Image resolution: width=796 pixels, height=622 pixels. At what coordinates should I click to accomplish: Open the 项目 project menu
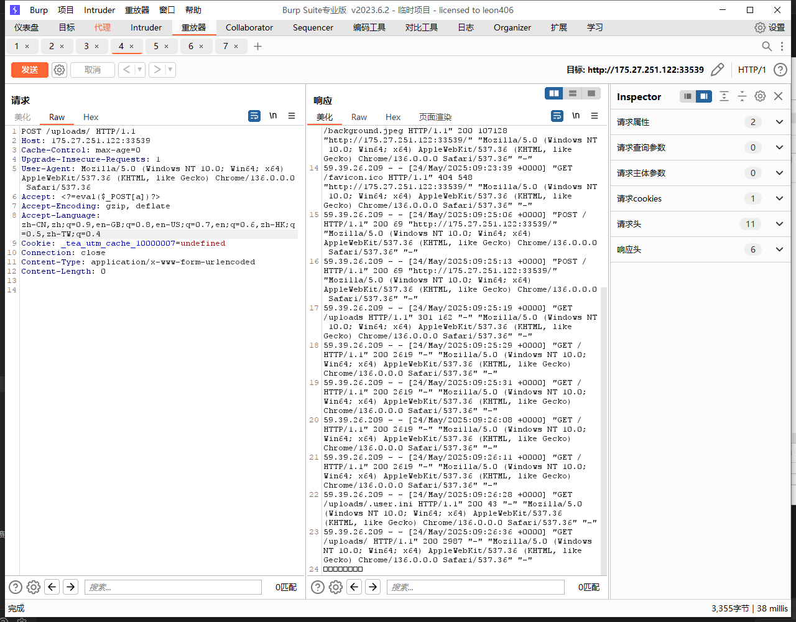(66, 10)
